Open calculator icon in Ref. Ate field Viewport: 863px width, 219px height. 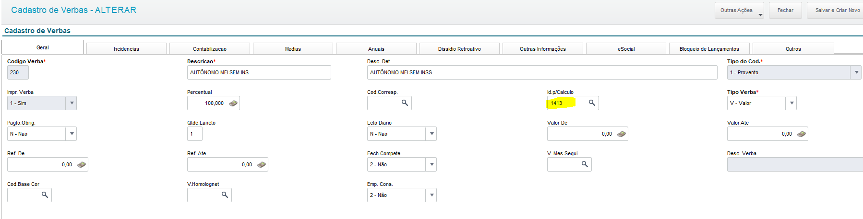pyautogui.click(x=261, y=164)
